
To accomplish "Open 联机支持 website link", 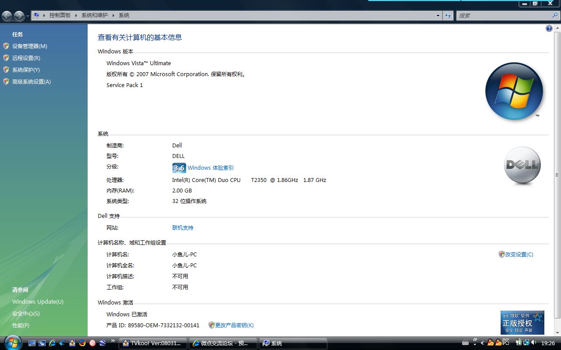I will coord(183,227).
